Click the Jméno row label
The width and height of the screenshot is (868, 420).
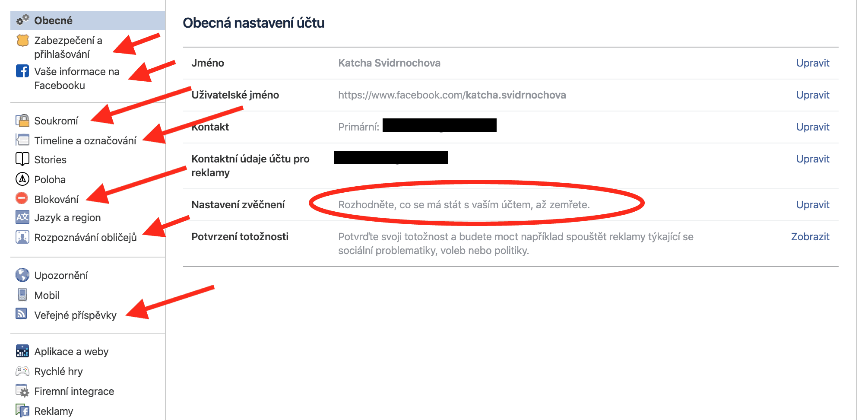[208, 63]
